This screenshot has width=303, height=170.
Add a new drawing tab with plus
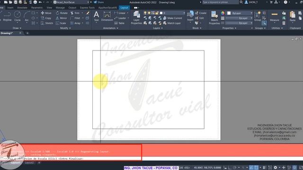[x=27, y=33]
